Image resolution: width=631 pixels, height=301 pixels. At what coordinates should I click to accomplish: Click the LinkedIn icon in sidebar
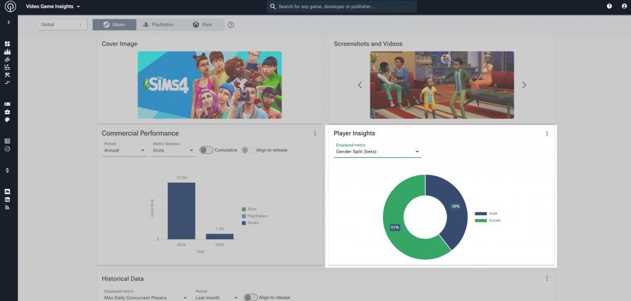click(8, 199)
